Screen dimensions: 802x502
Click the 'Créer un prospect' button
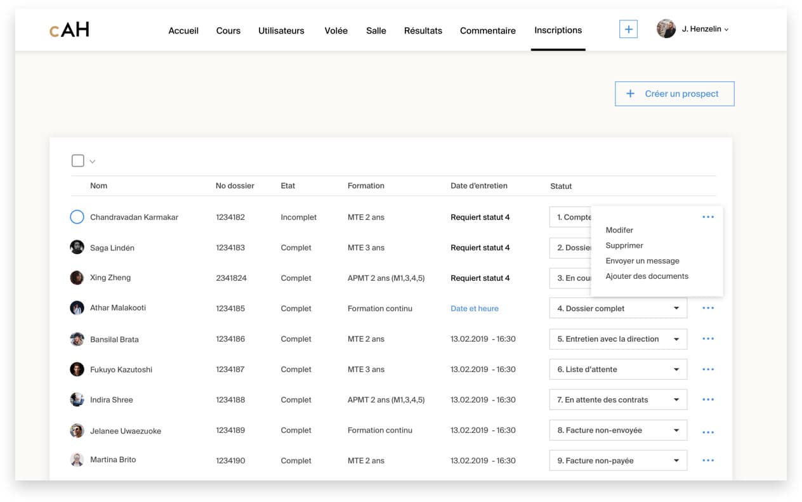674,93
